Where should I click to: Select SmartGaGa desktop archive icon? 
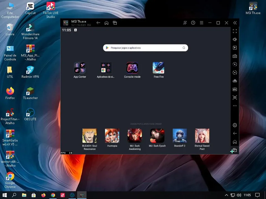pyautogui.click(x=10, y=138)
